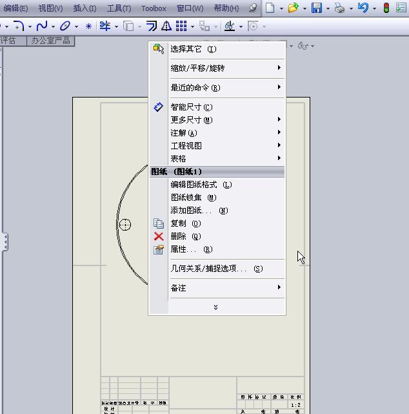This screenshot has height=414, width=409.
Task: Click the Move Entities icon
Action: 204,26
